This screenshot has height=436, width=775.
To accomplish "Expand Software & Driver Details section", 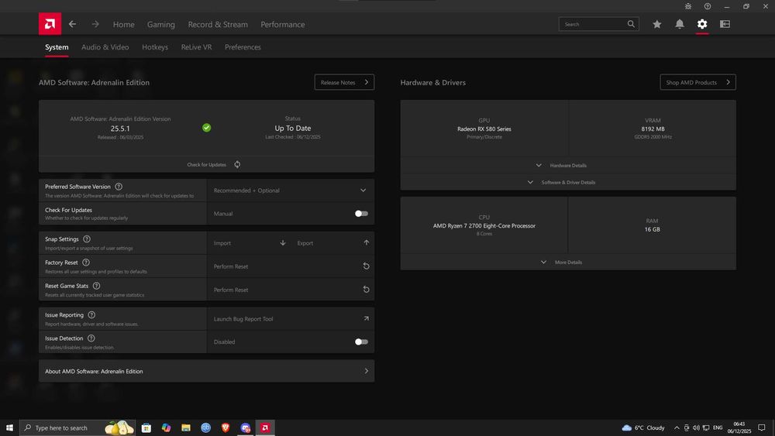I will (568, 182).
